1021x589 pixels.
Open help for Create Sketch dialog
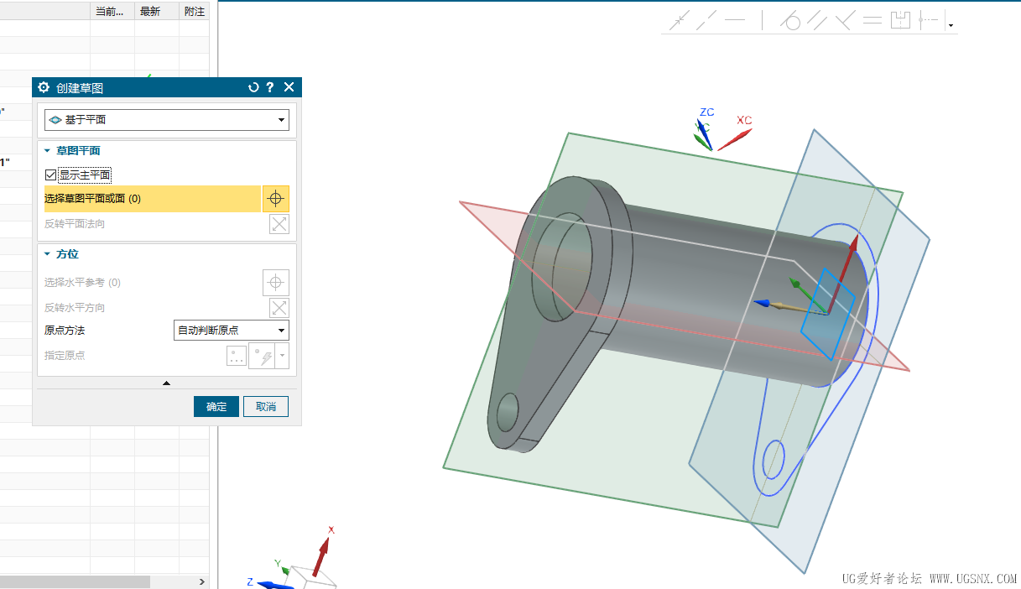point(269,87)
